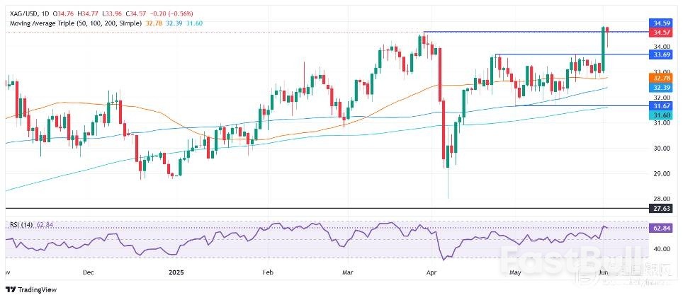Click the May label on time axis
This screenshot has width=683, height=300.
515,271
